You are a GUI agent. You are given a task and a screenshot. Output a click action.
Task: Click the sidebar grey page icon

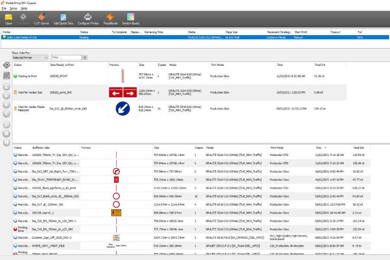coord(6,76)
